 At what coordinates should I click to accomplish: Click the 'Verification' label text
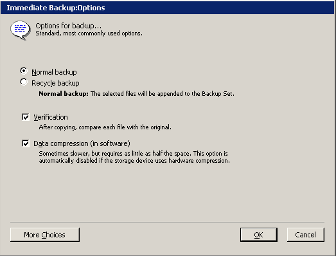coord(51,117)
